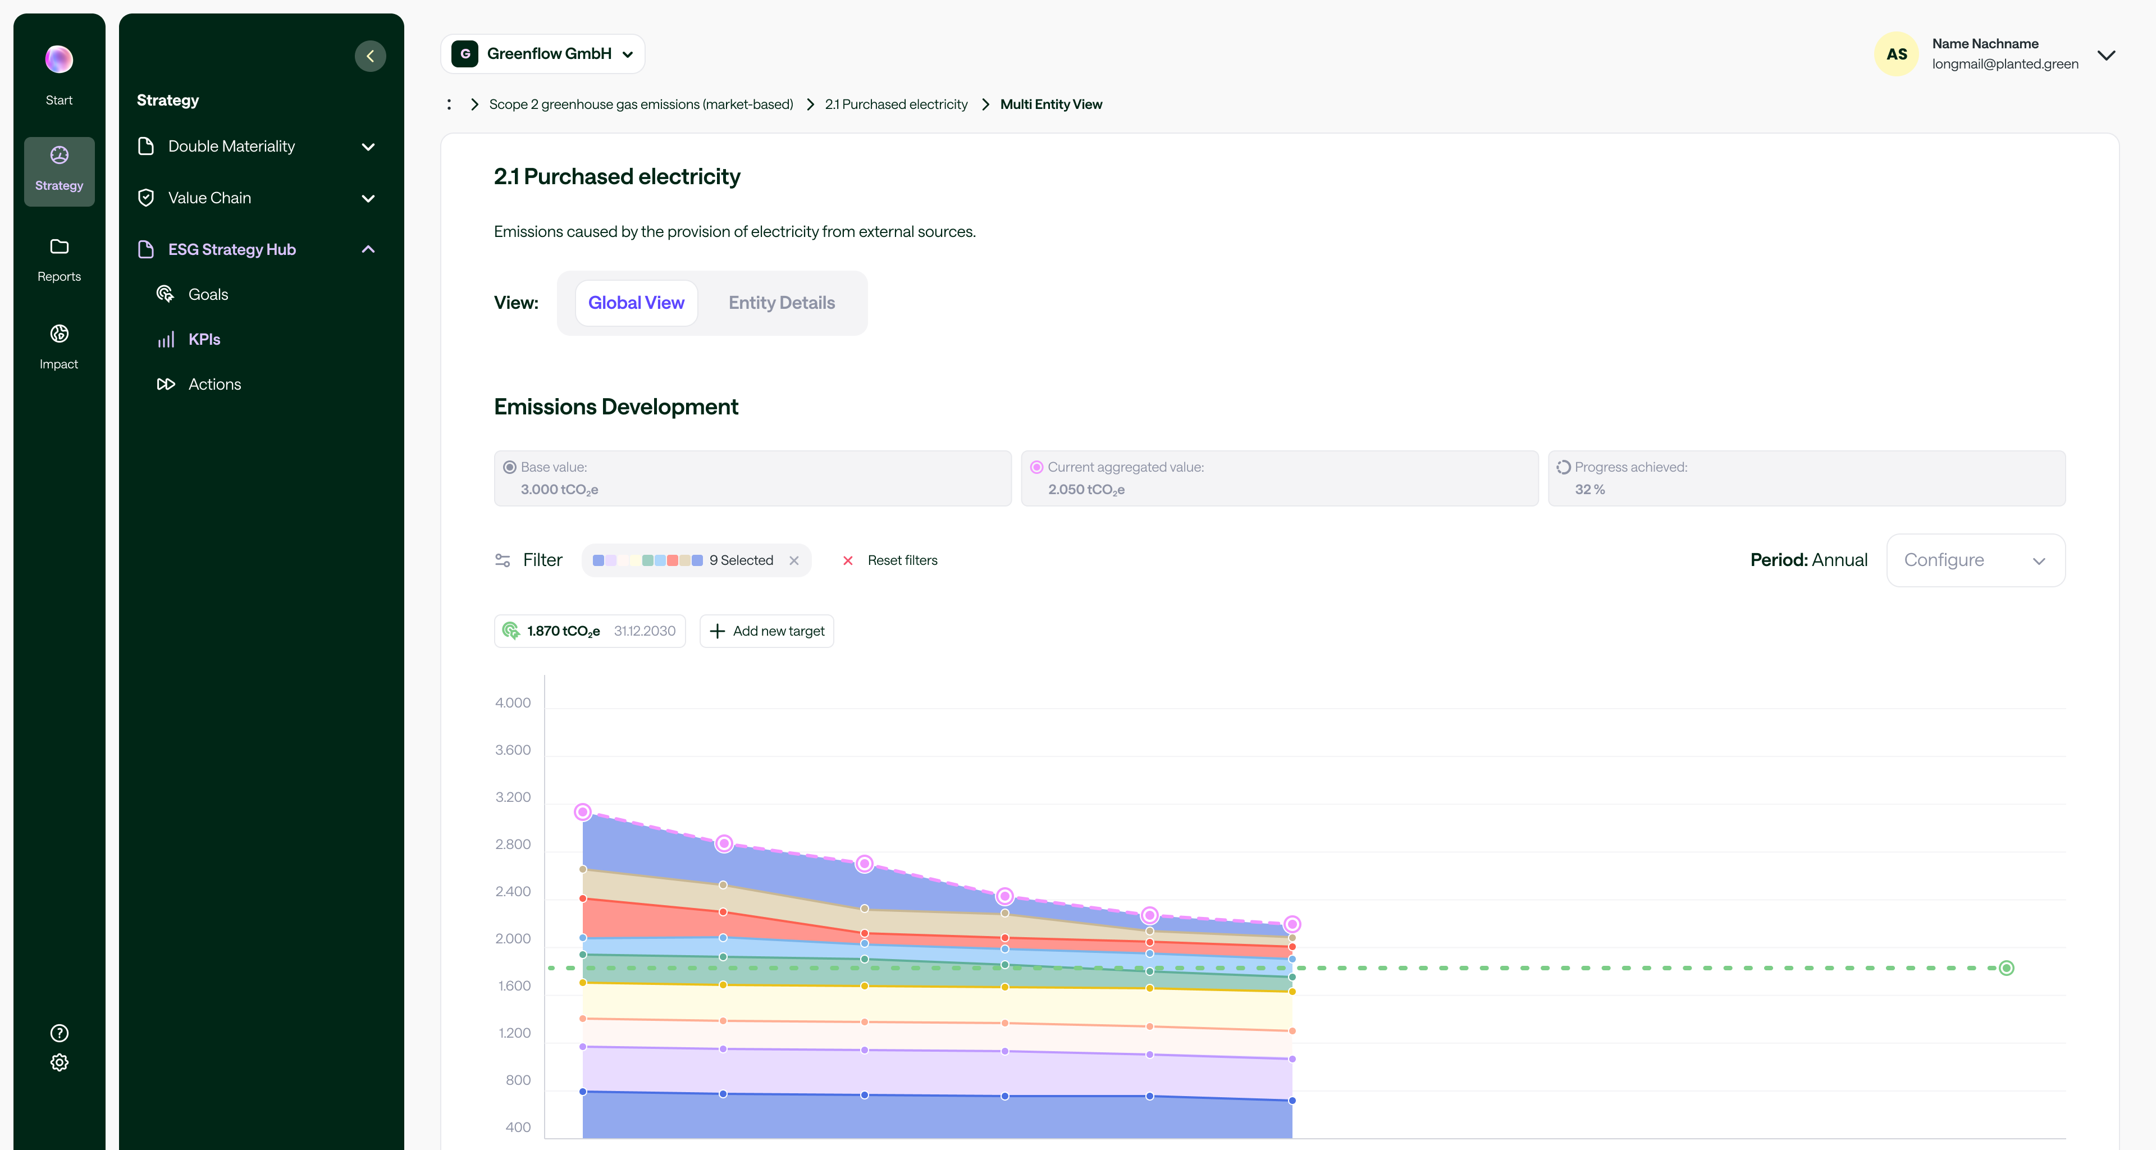Open the Configure period dropdown

click(x=1975, y=560)
